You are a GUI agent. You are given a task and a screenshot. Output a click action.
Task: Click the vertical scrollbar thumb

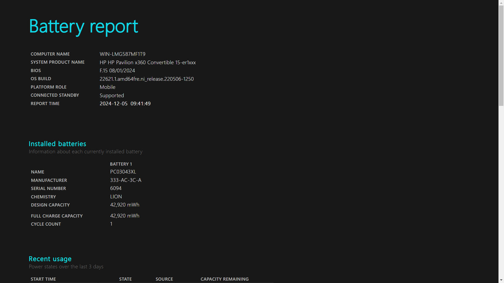coord(501,56)
